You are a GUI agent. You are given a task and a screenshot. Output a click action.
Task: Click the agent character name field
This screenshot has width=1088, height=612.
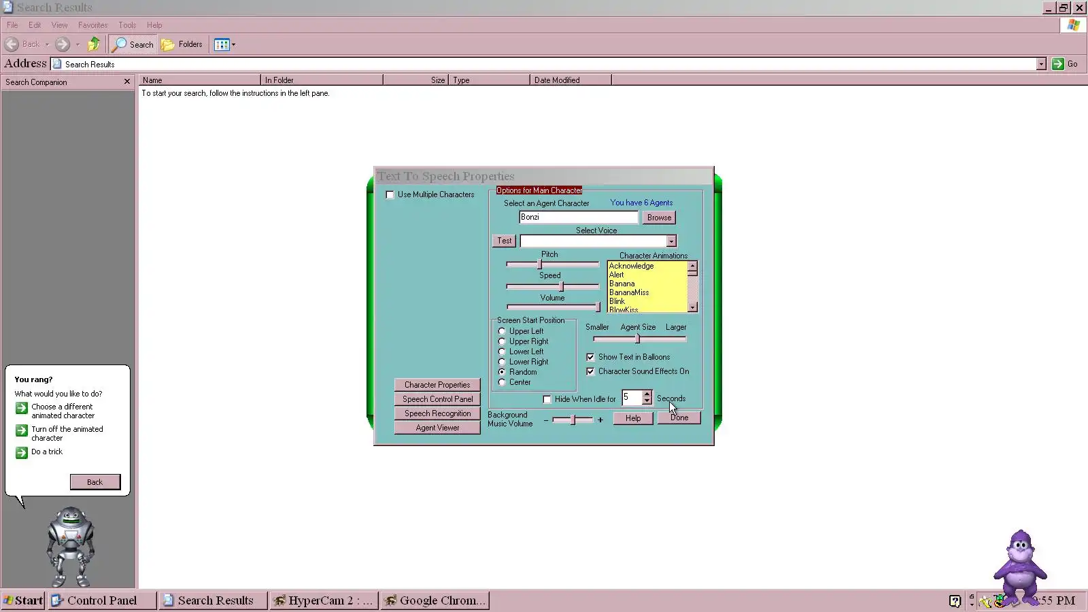(579, 218)
